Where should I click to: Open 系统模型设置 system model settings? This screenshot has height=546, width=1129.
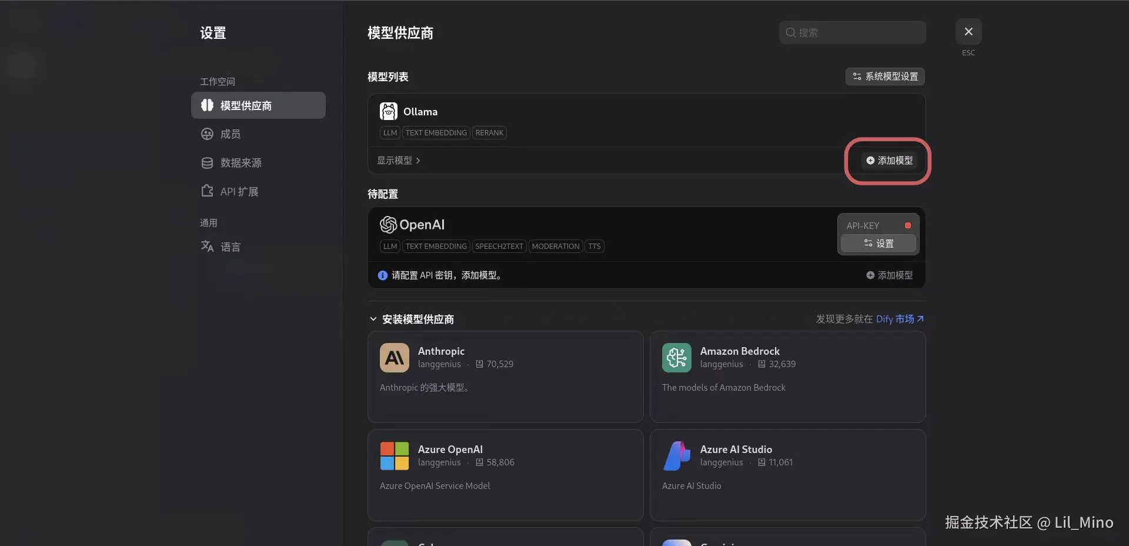pyautogui.click(x=885, y=76)
